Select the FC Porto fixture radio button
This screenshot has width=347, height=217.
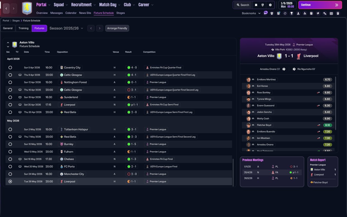[10, 167]
